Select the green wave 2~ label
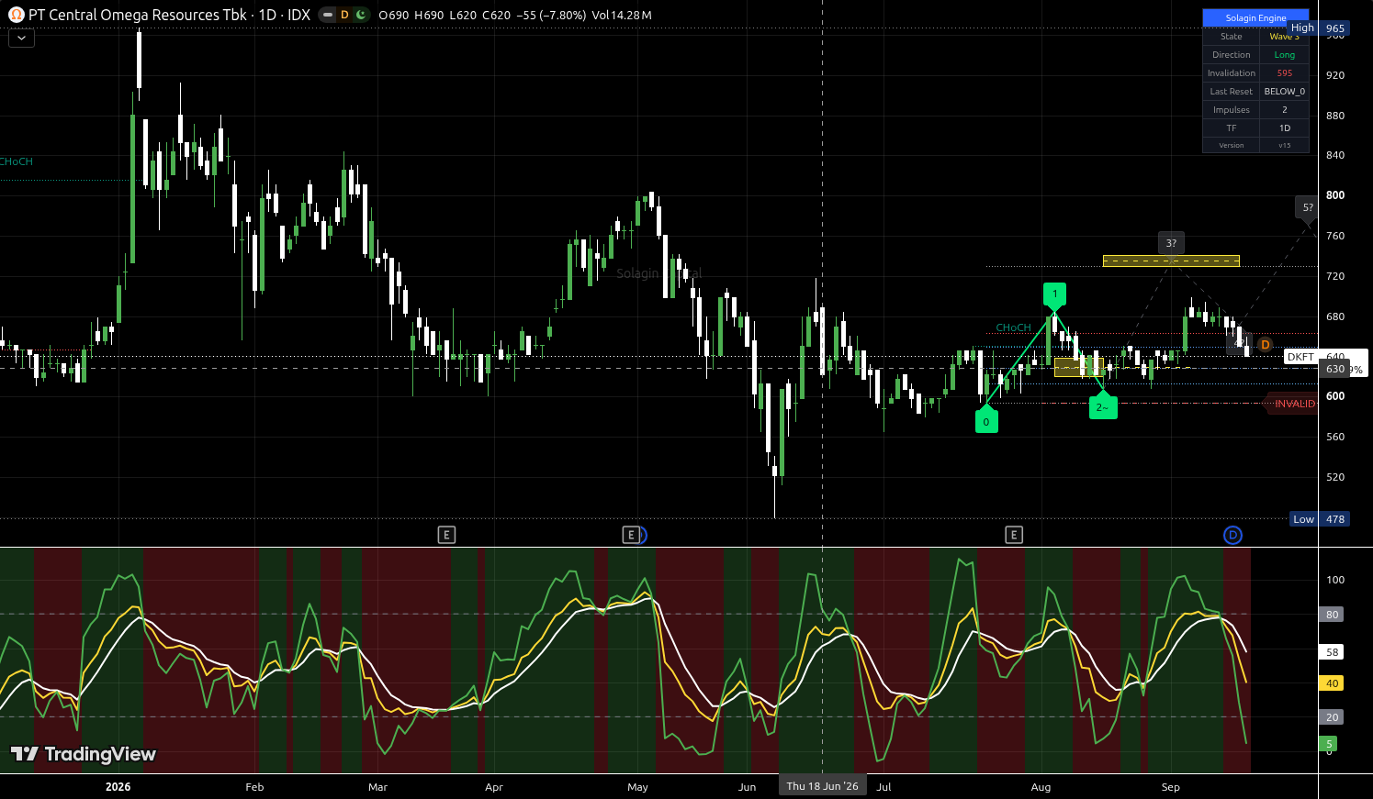This screenshot has height=799, width=1373. (x=1102, y=406)
